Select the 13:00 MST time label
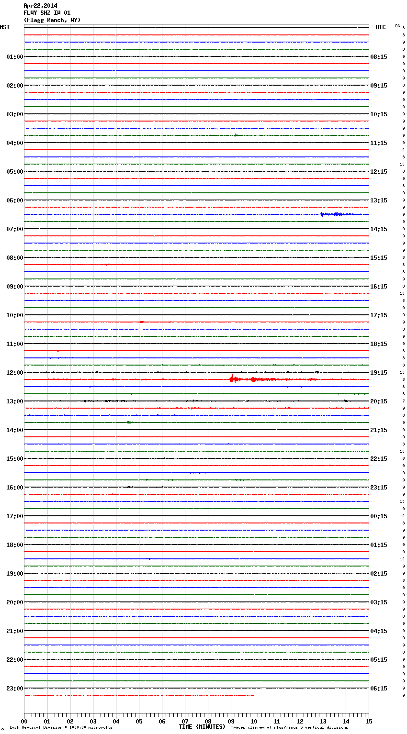Viewport: 407px width, 734px height. pyautogui.click(x=15, y=401)
